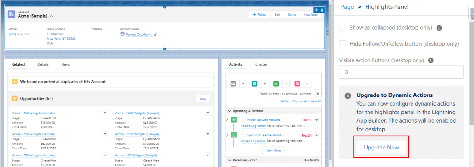474x167 pixels.
Task: Click the View All link in Activity
Action: tap(316, 101)
